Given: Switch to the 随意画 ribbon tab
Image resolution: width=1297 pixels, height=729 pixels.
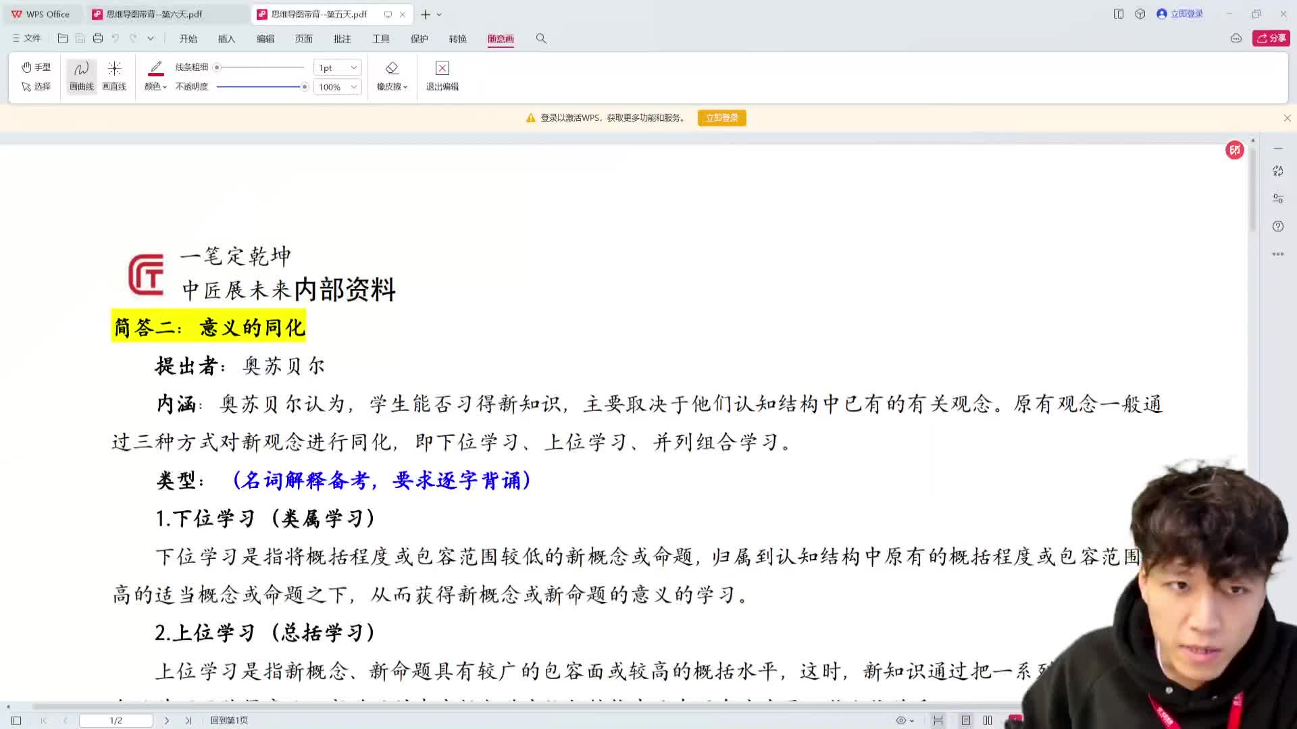Looking at the screenshot, I should [x=501, y=38].
